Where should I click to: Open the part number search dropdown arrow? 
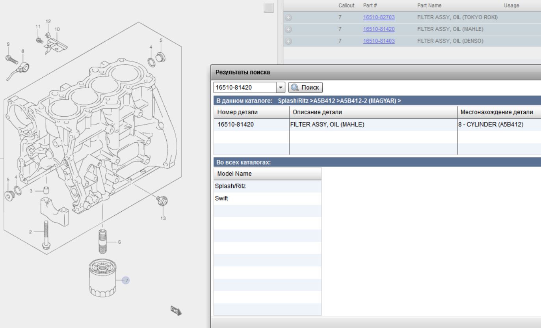pyautogui.click(x=281, y=87)
